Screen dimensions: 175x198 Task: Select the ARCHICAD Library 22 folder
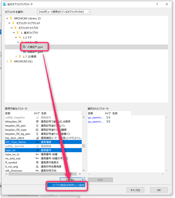tap(27, 18)
